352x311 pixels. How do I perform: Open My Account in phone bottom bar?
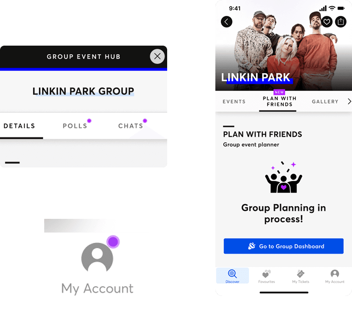[334, 276]
